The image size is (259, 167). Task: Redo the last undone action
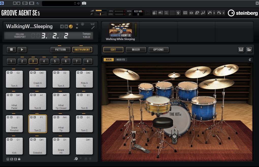219,13
